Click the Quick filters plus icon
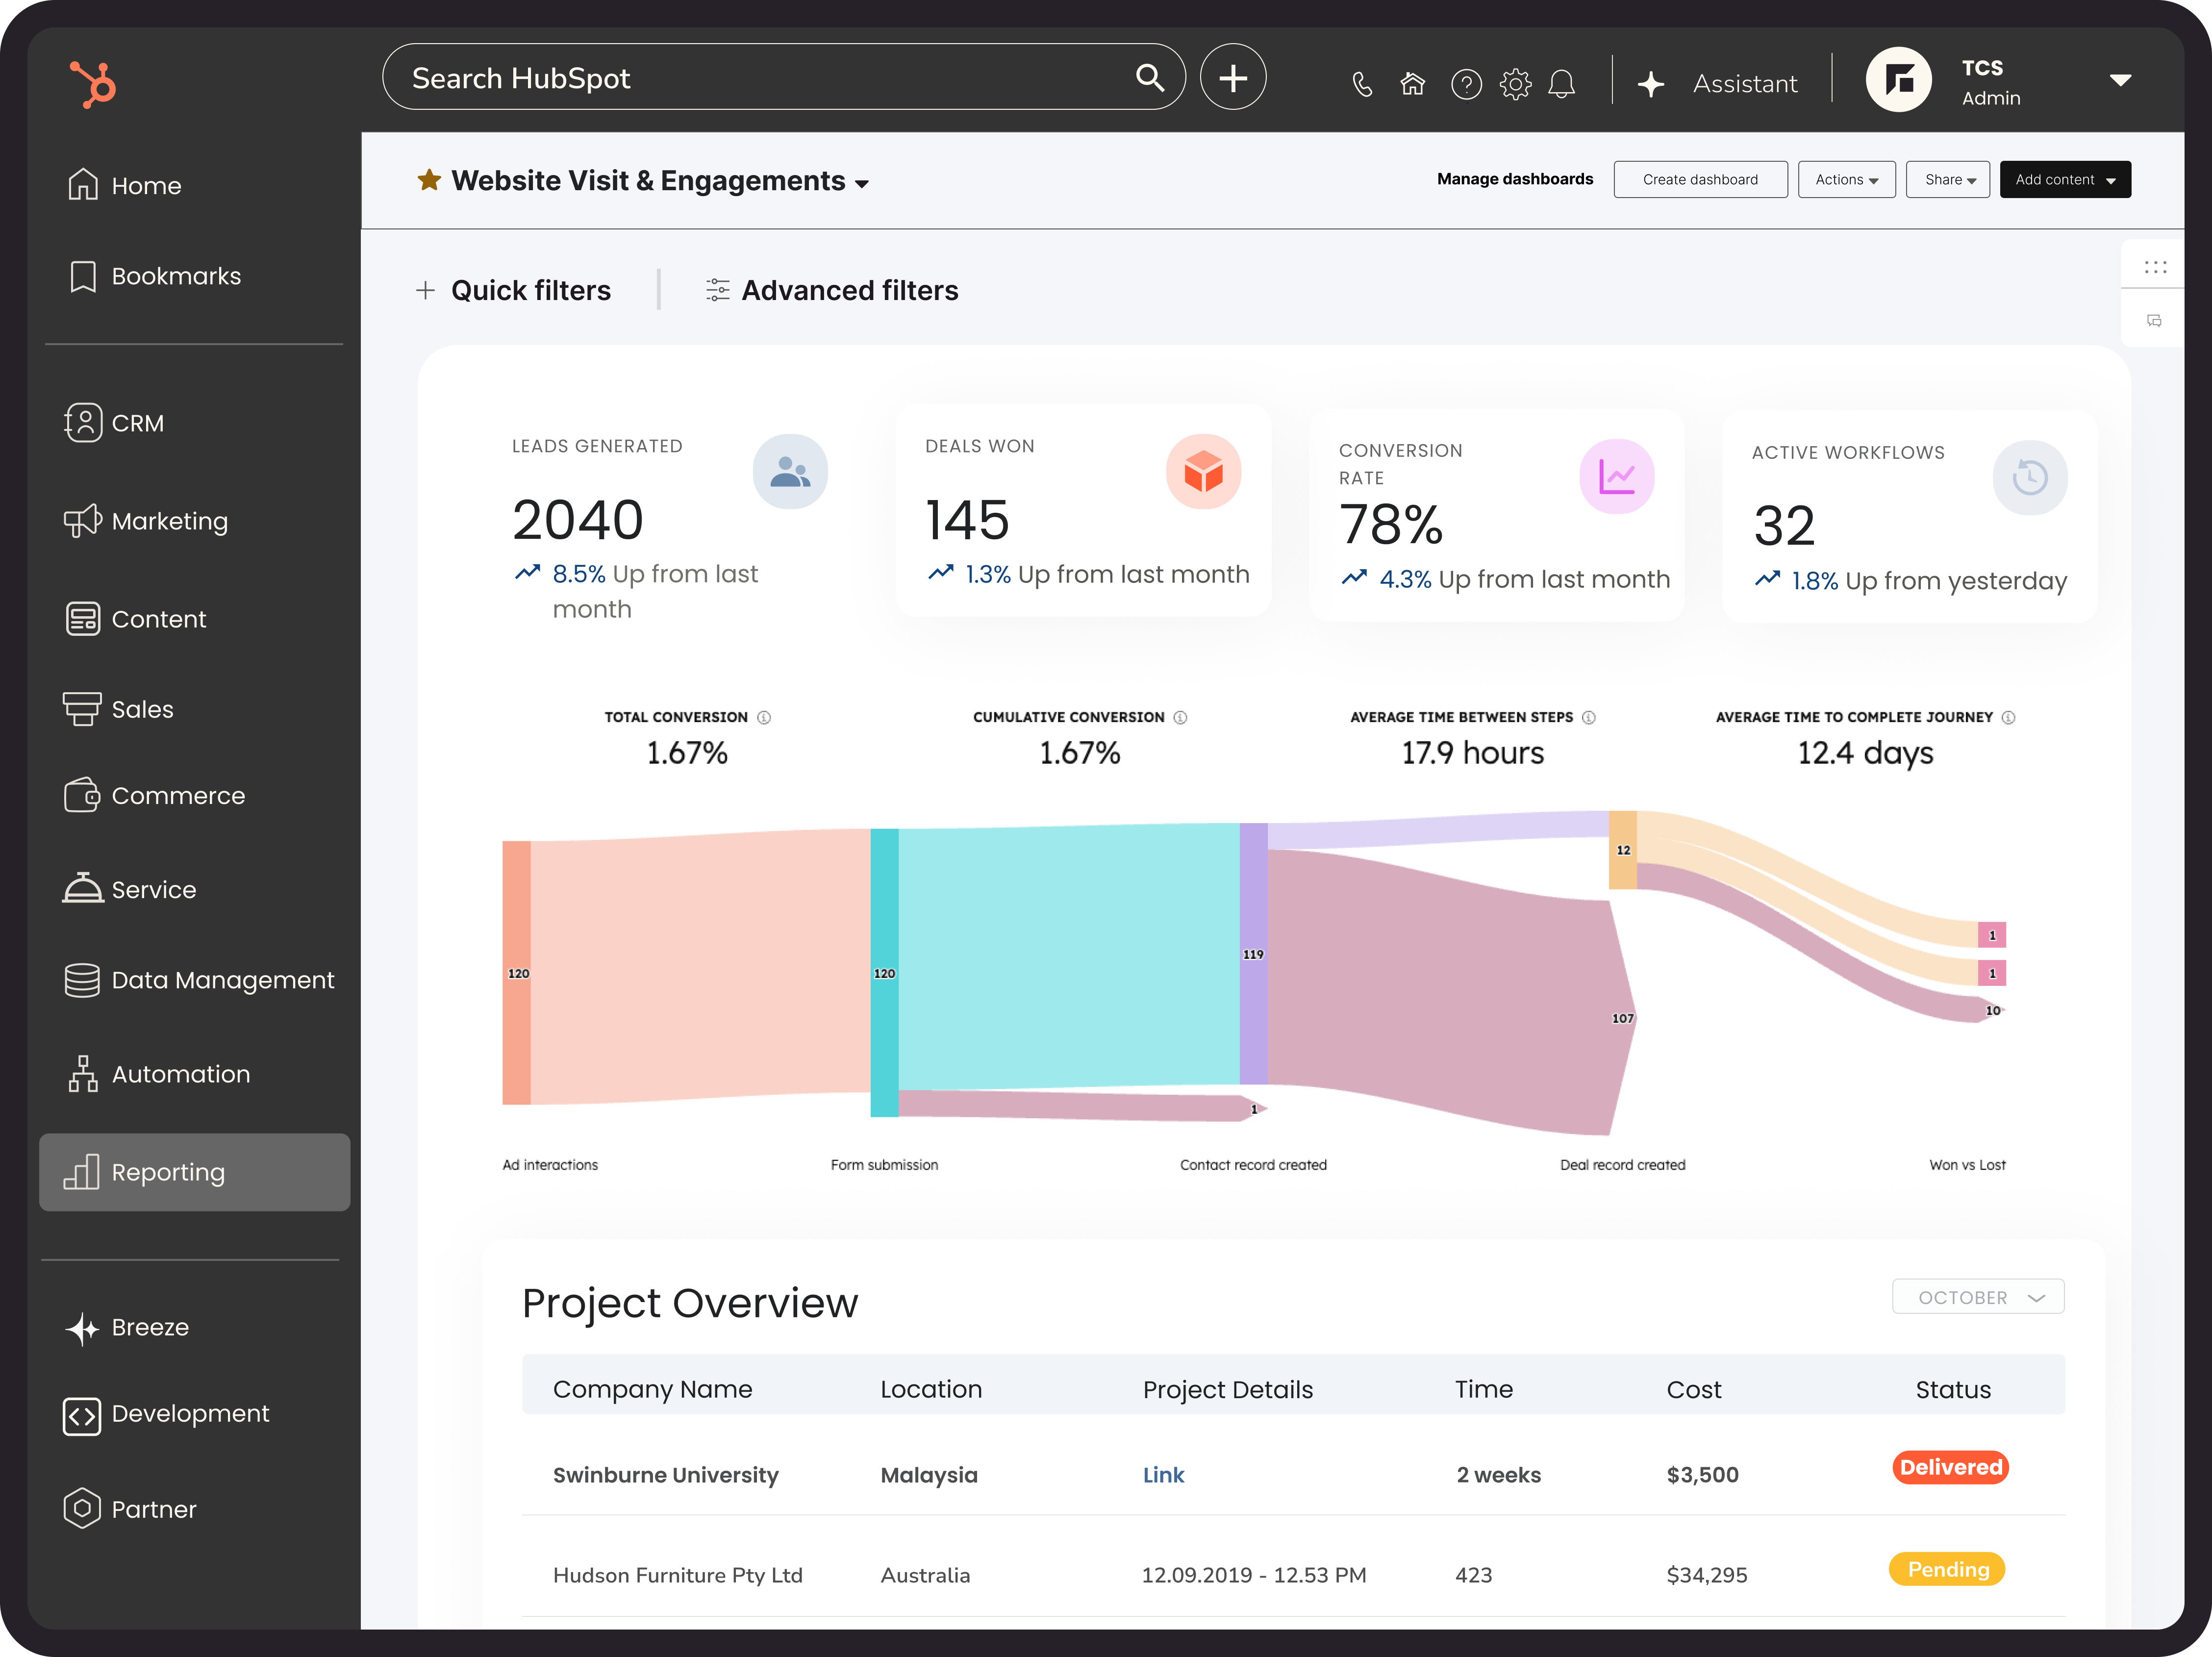This screenshot has width=2212, height=1657. click(x=425, y=291)
